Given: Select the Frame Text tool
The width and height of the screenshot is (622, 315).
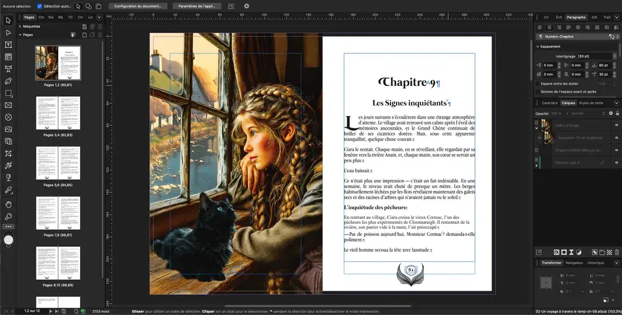Looking at the screenshot, I should pyautogui.click(x=9, y=44).
